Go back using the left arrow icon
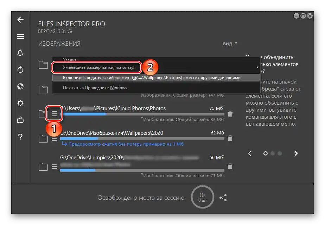 point(20,20)
